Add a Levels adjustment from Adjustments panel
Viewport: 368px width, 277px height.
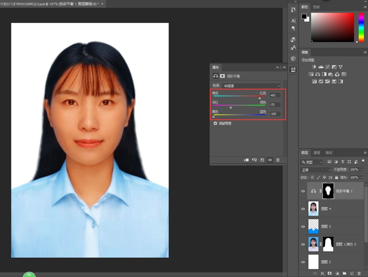pyautogui.click(x=321, y=67)
